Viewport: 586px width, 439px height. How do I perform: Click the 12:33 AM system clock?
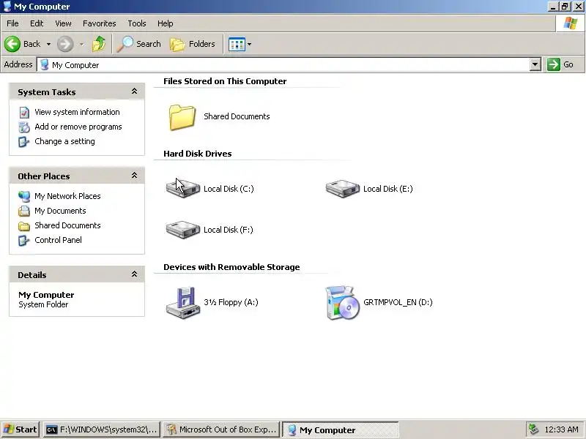562,429
